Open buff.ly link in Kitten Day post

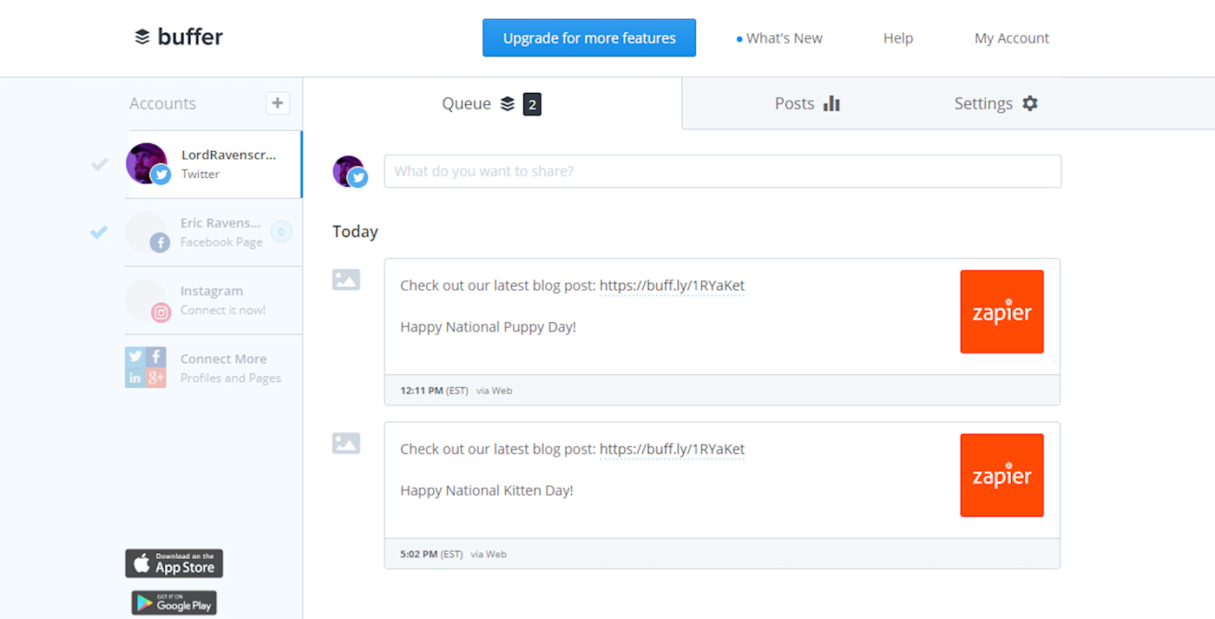pyautogui.click(x=672, y=450)
